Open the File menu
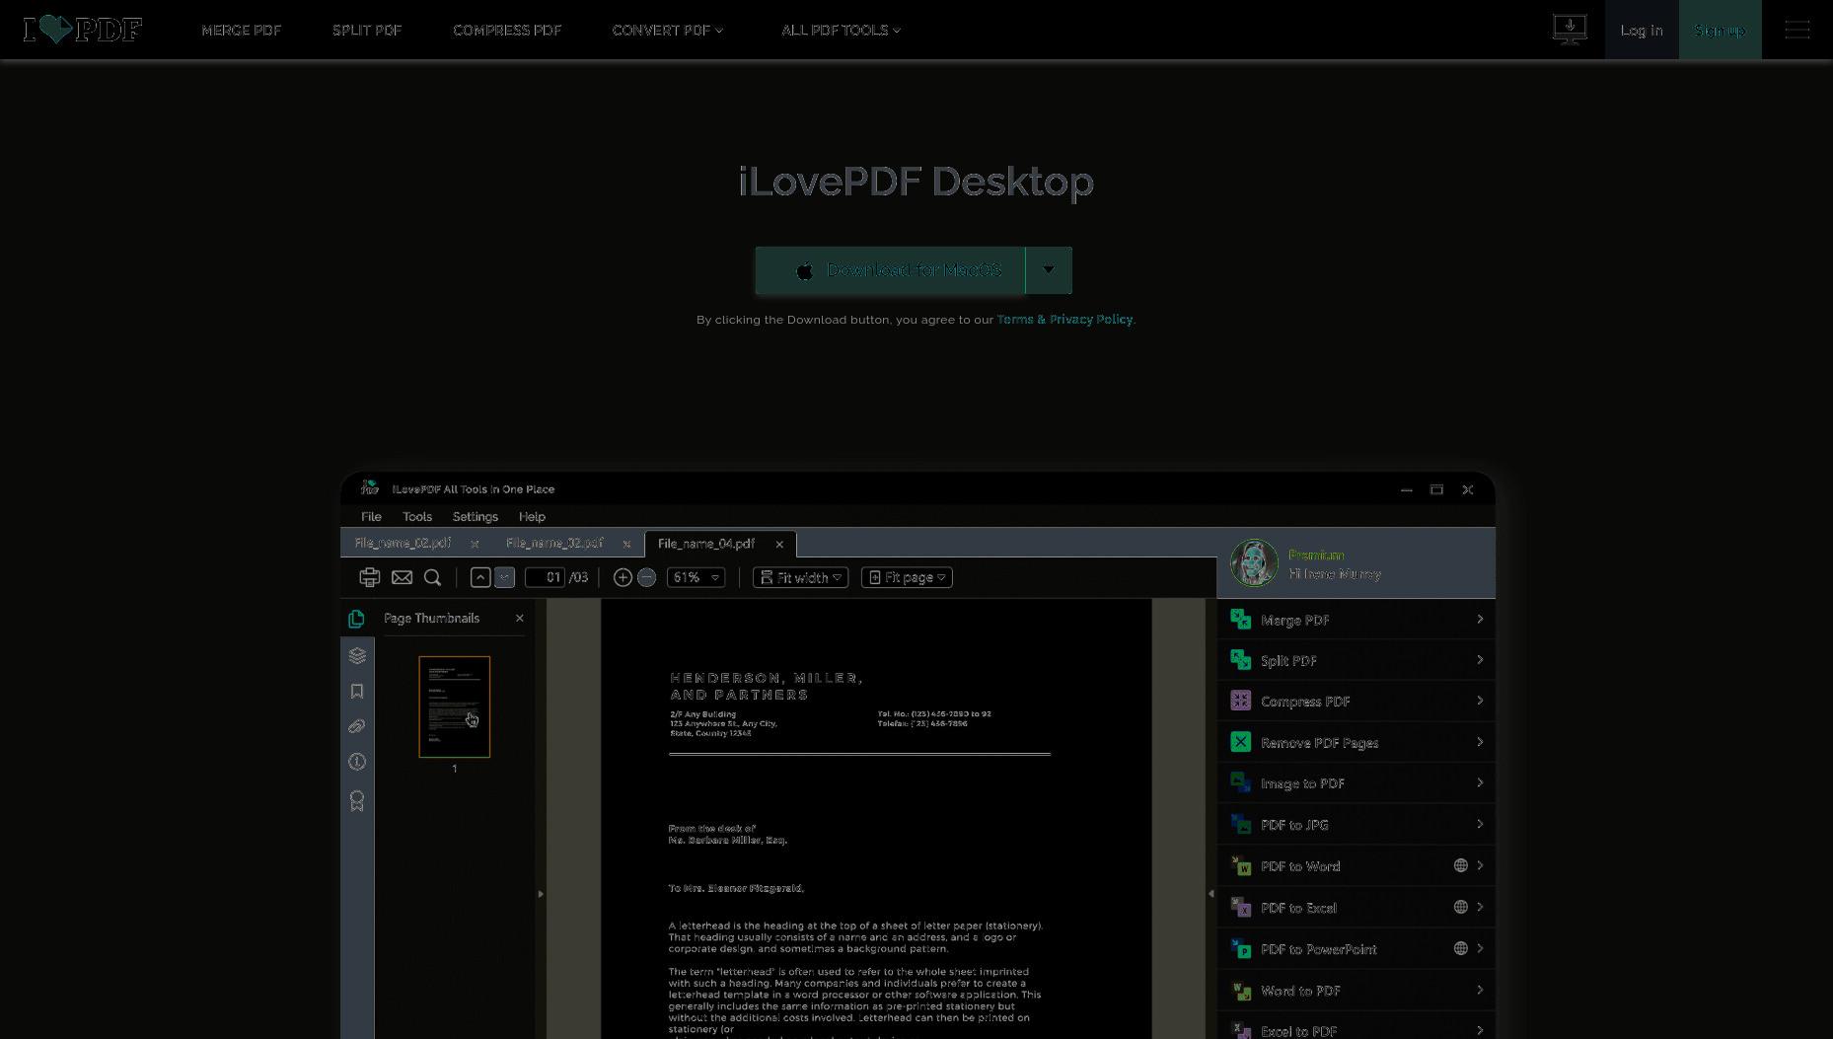Image resolution: width=1833 pixels, height=1039 pixels. click(371, 517)
